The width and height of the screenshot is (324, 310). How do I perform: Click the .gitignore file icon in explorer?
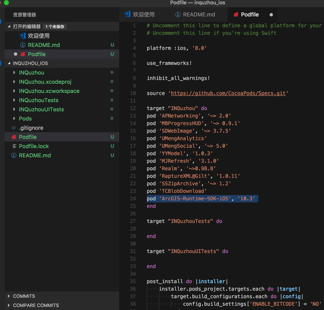14,128
